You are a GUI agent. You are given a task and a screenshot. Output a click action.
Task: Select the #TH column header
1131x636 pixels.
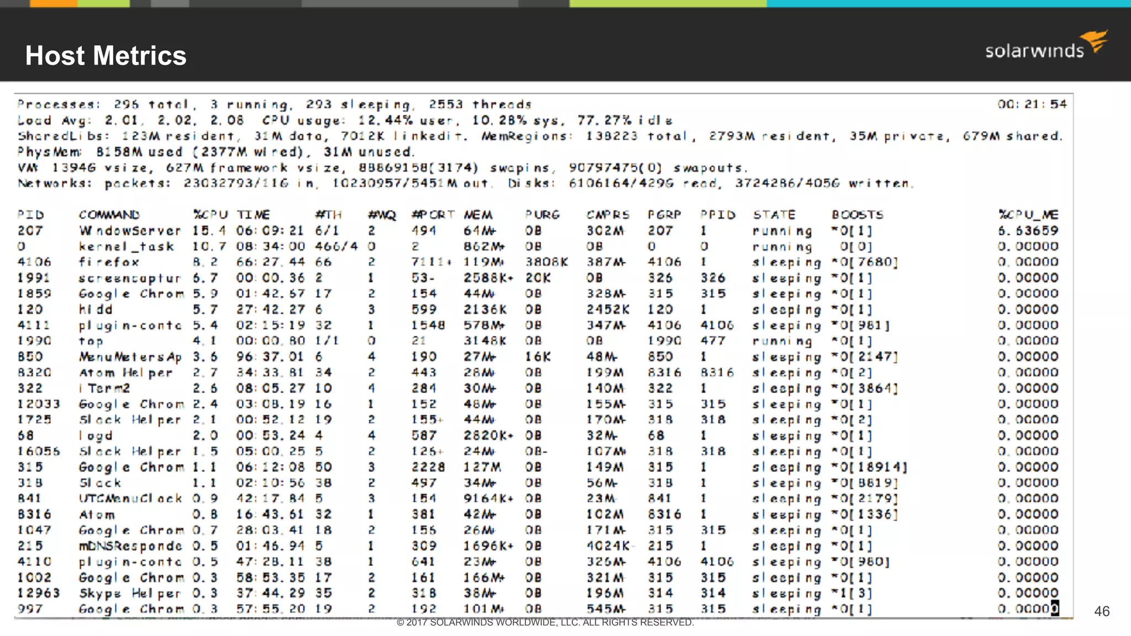pos(329,215)
